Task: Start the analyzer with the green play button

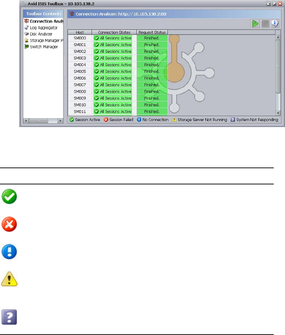Action: coord(255,24)
